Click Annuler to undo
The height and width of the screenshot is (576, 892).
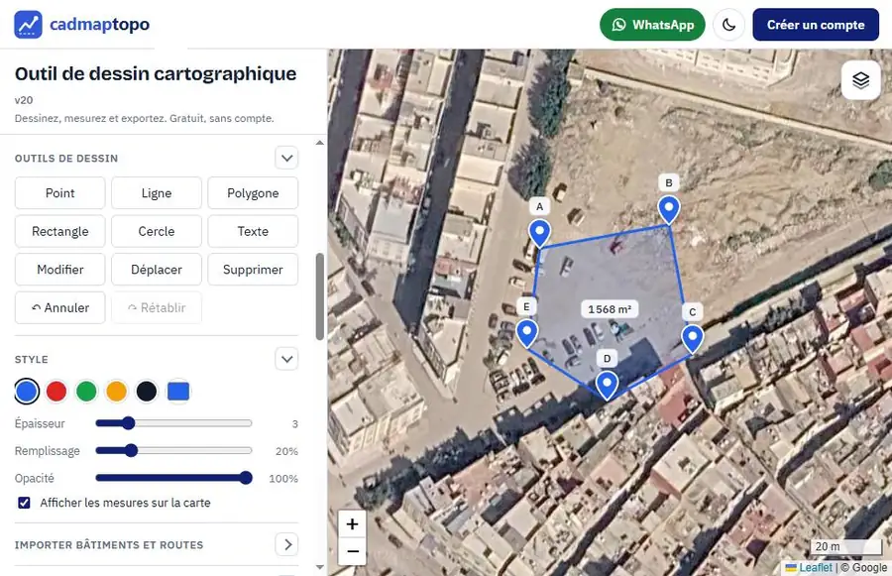(x=59, y=307)
